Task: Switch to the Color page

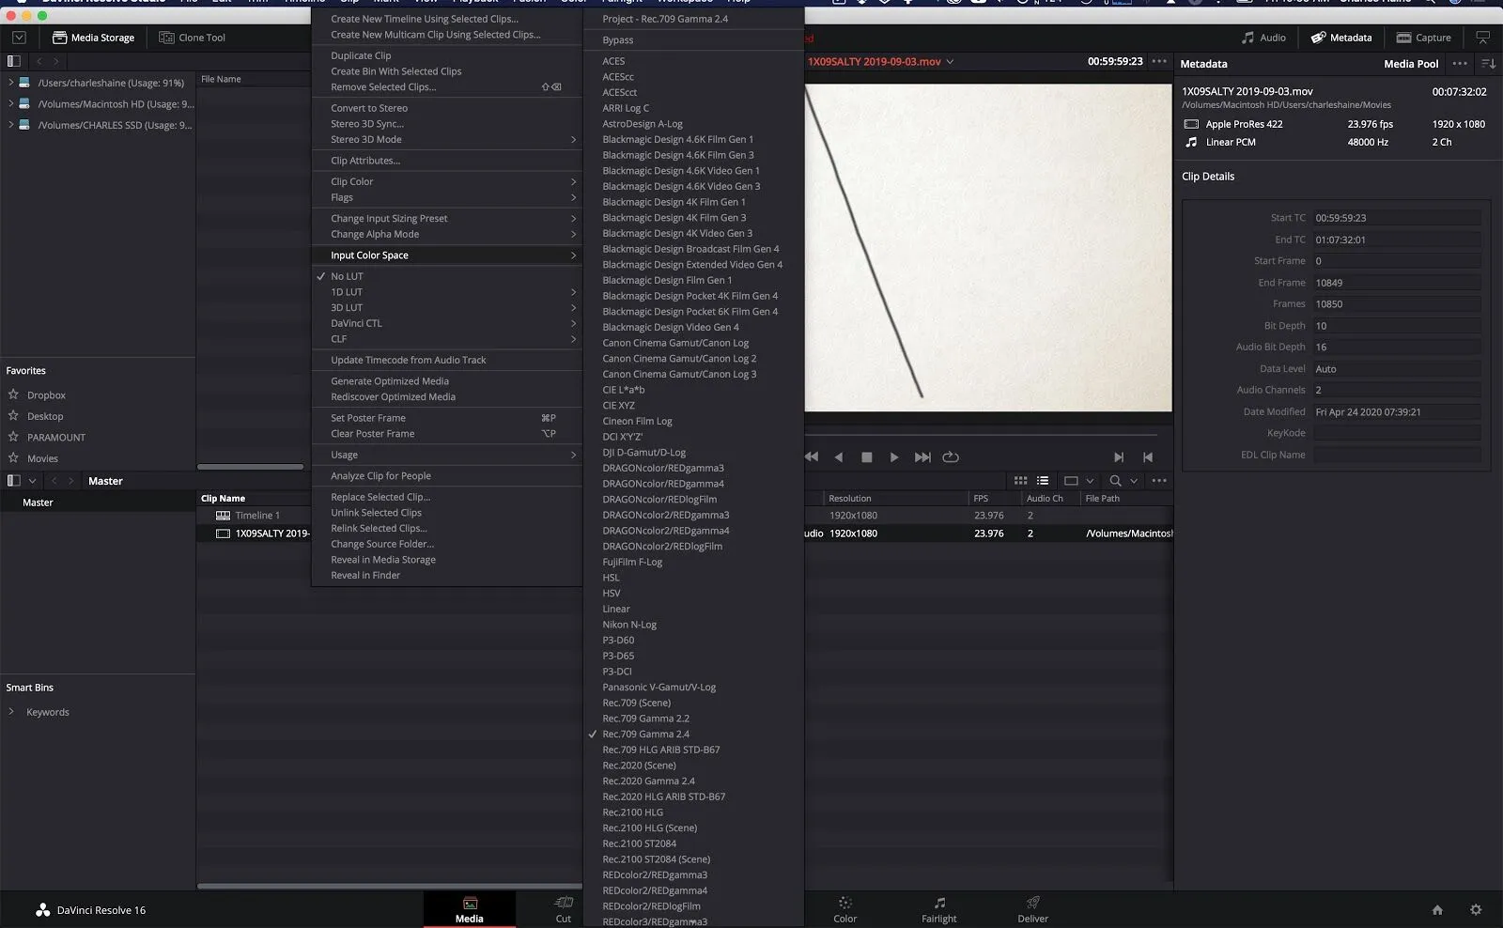Action: click(x=845, y=909)
